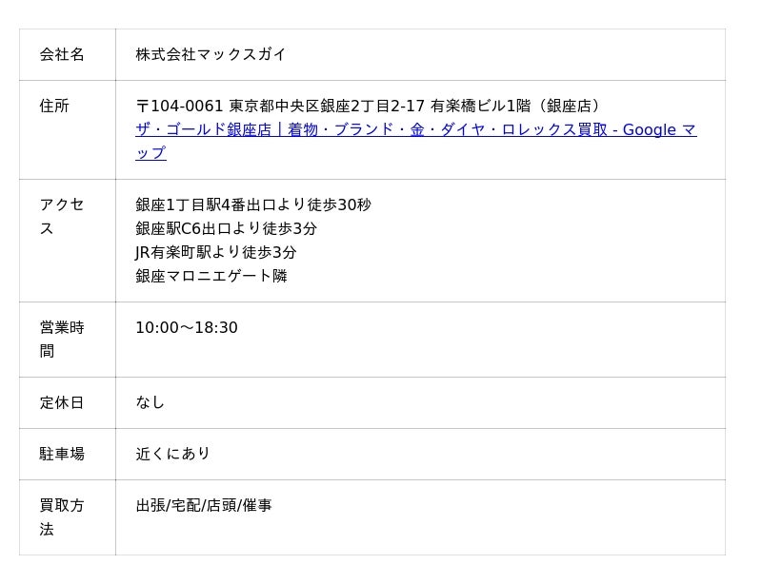Click the アクセス label cell
Screen dimensions: 762x584
click(67, 241)
